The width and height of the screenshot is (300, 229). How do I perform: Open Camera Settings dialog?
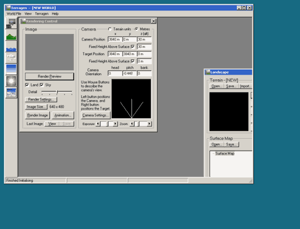click(x=95, y=115)
